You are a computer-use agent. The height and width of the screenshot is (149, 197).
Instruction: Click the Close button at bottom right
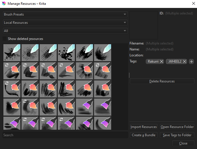183,143
